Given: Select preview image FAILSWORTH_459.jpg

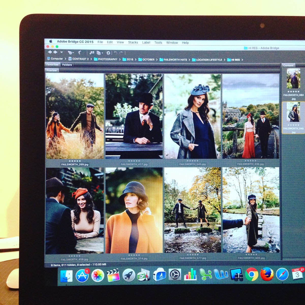Looking at the screenshot, I should (74, 211).
